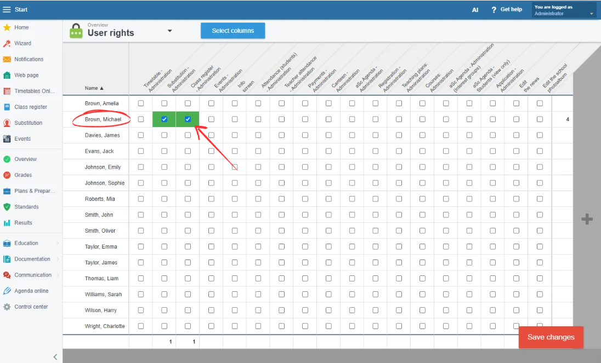Select the Johnson, Emily row name
The height and width of the screenshot is (363, 601).
point(103,167)
